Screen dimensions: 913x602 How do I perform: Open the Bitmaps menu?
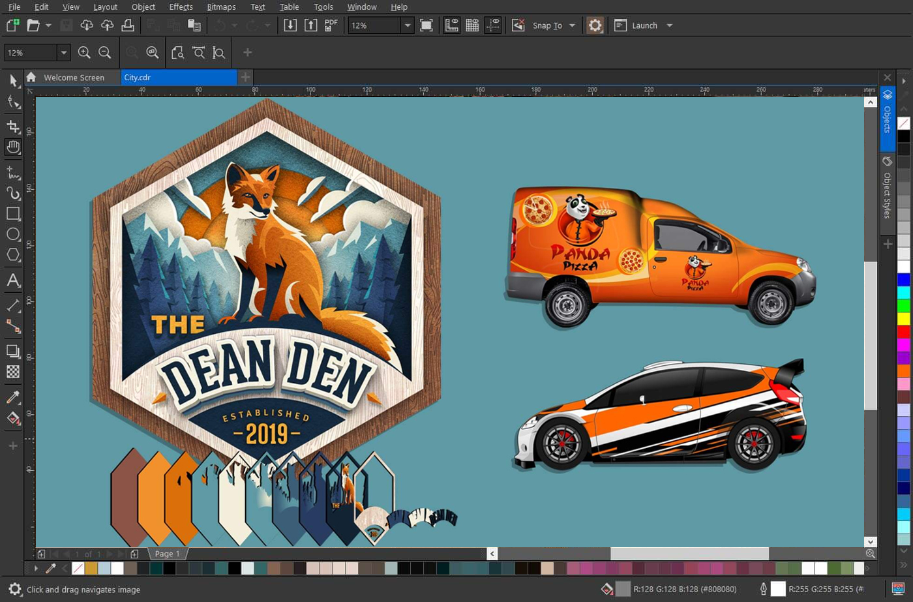coord(221,7)
